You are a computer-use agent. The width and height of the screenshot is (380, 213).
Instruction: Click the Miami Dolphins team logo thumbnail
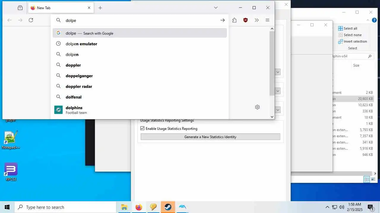click(58, 110)
